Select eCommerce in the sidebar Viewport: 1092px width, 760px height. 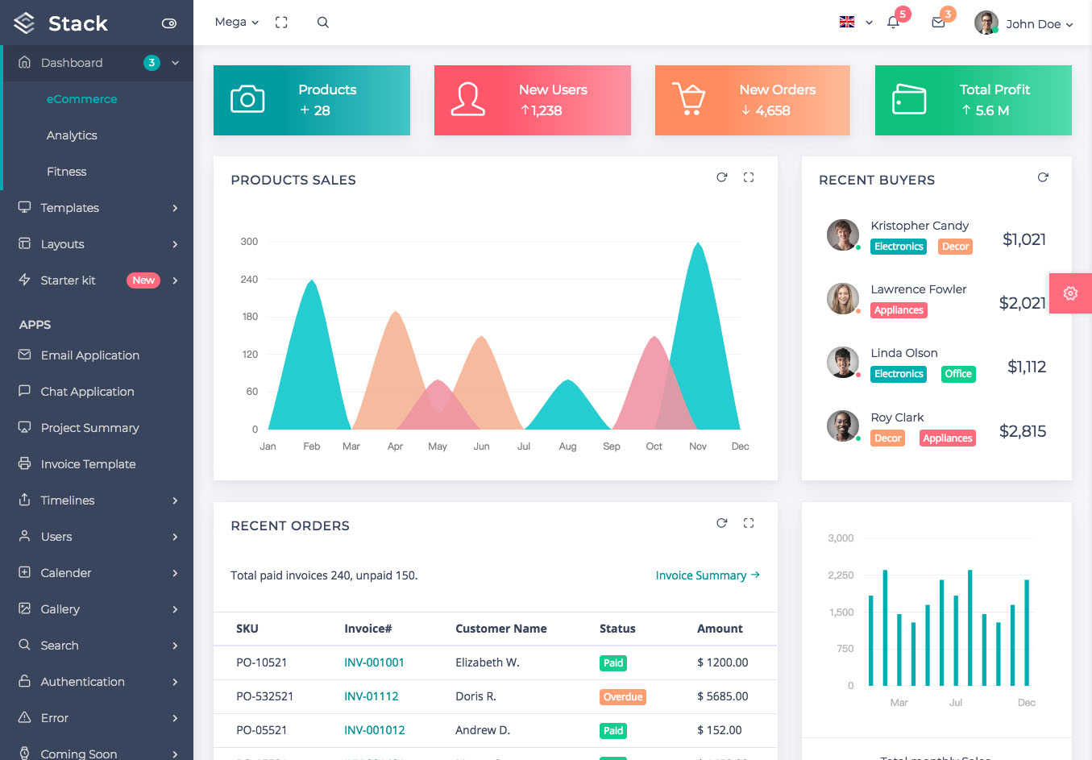[81, 99]
